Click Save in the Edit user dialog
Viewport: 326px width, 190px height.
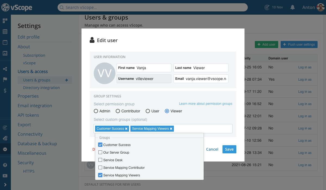pyautogui.click(x=229, y=149)
